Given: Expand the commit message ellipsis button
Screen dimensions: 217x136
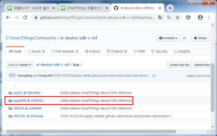Looking at the screenshot, I should [154, 76].
